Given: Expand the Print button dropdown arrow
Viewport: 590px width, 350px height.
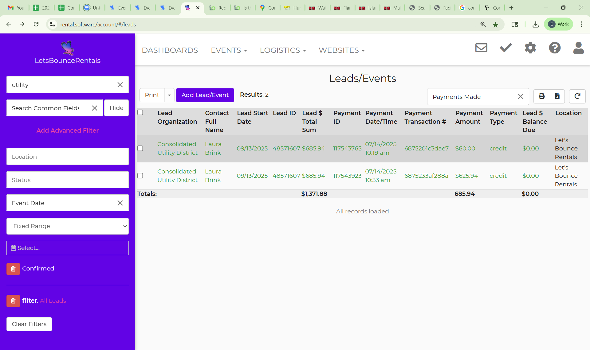Looking at the screenshot, I should pos(169,95).
